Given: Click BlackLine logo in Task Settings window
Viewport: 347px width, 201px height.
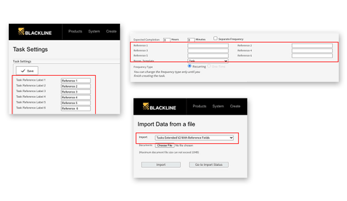Looking at the screenshot, I should (x=34, y=31).
